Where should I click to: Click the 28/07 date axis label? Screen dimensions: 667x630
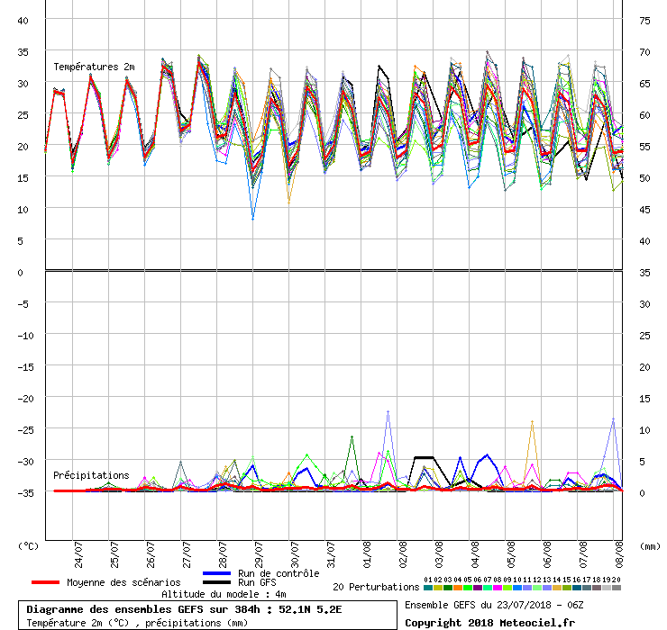[223, 554]
